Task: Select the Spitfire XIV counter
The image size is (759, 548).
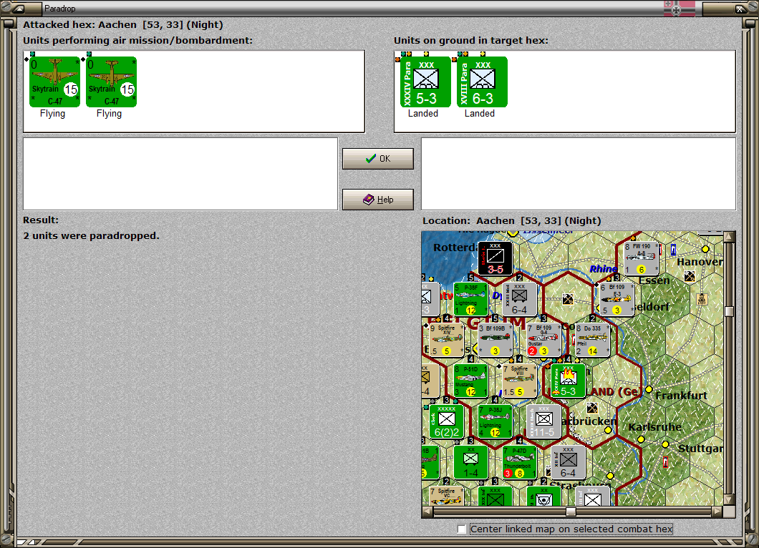Action: pyautogui.click(x=446, y=340)
